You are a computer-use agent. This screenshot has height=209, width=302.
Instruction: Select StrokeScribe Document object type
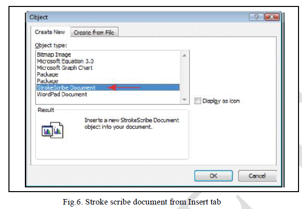[66, 87]
